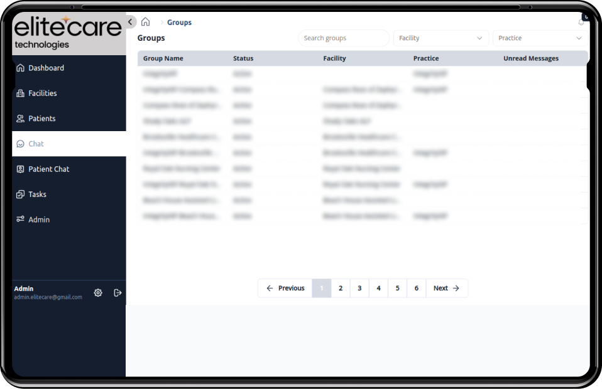The height and width of the screenshot is (389, 602).
Task: Open the Facility filter dropdown
Action: point(441,38)
